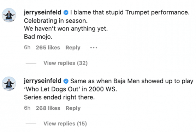Open the profile picture on the Baja Men comment
The height and width of the screenshot is (132, 196).
coord(9,84)
